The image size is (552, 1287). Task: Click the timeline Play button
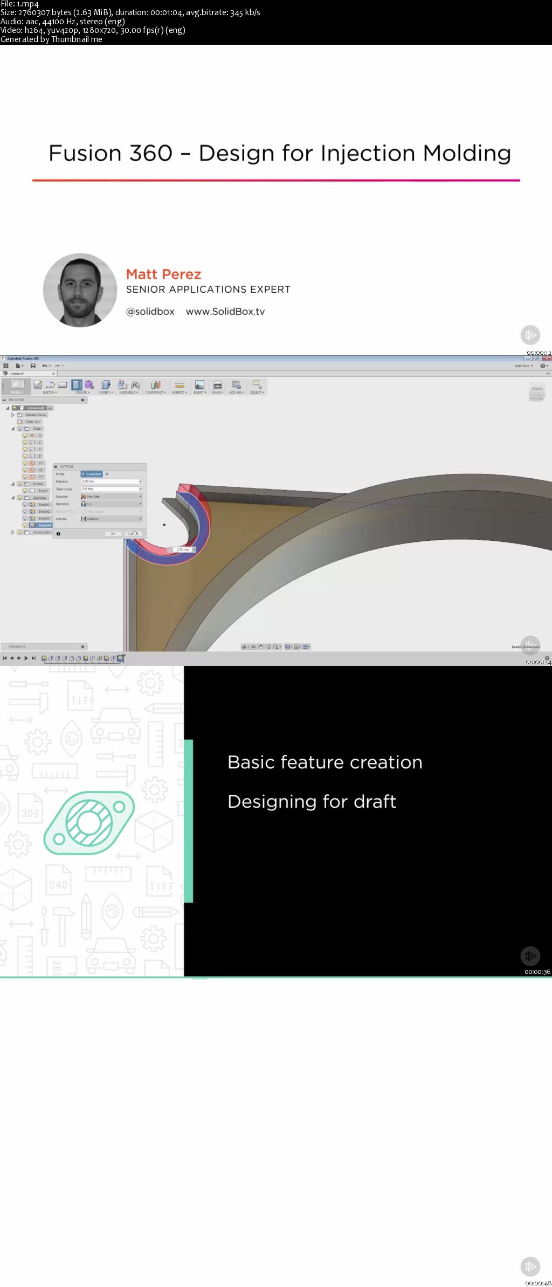coord(26,658)
